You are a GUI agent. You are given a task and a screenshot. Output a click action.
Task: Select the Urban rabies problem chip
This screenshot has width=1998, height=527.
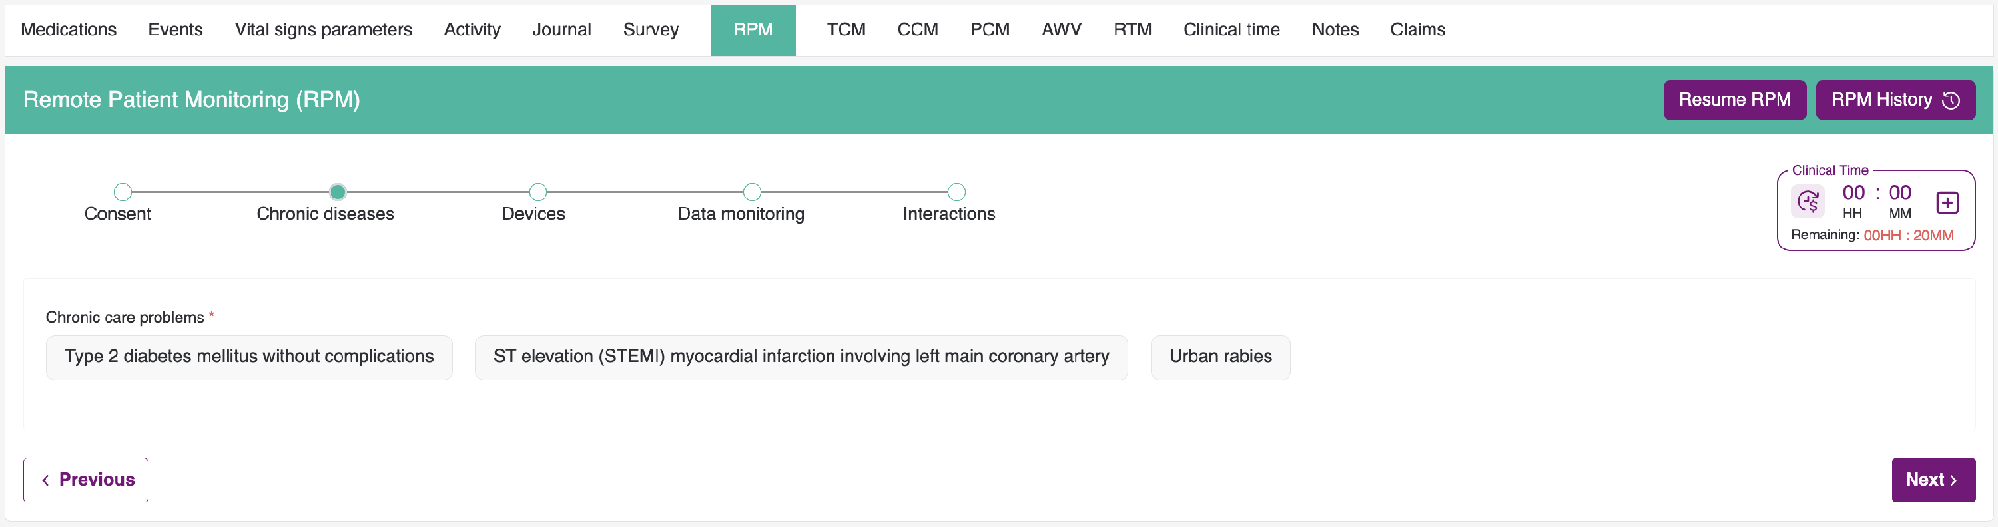pyautogui.click(x=1220, y=357)
